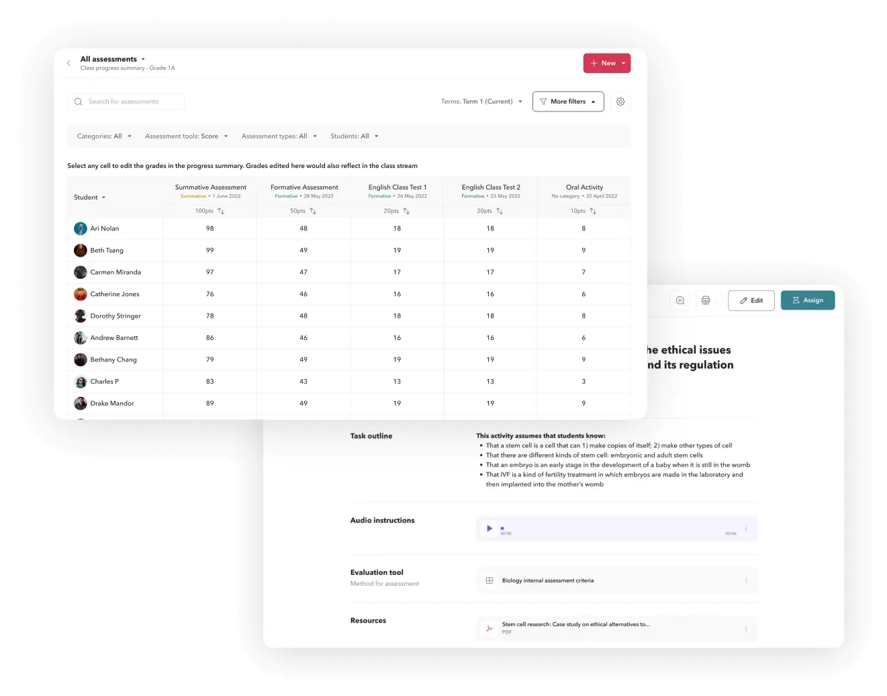
Task: Open the Students: All filter dropdown
Action: point(355,136)
